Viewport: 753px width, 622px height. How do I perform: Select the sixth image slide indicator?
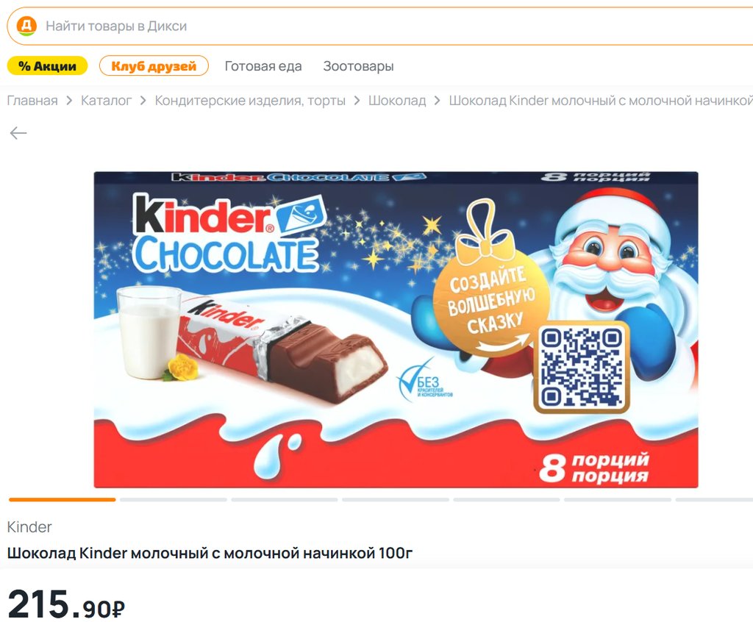coord(617,499)
